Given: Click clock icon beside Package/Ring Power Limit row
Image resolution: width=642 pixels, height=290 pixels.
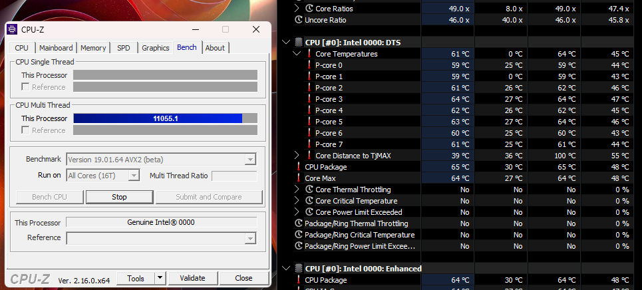Looking at the screenshot, I should 299,246.
